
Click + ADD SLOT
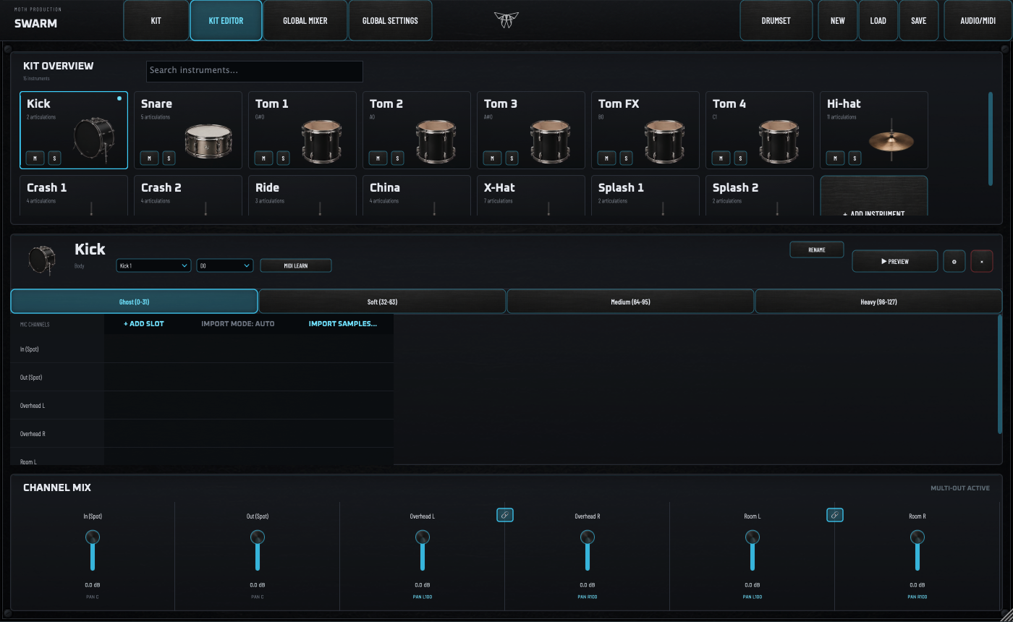tap(144, 324)
